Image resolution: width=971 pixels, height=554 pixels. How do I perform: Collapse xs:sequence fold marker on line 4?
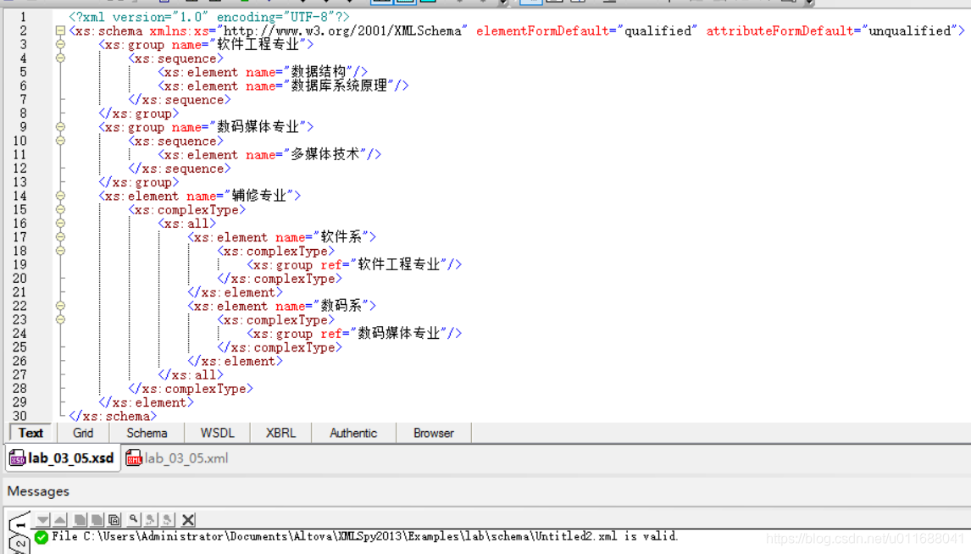[x=60, y=58]
